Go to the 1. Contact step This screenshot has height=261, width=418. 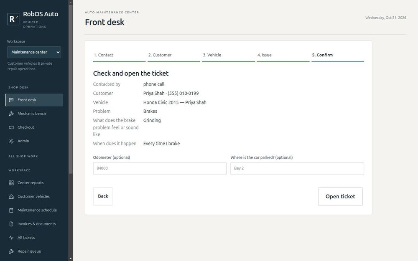click(119, 56)
